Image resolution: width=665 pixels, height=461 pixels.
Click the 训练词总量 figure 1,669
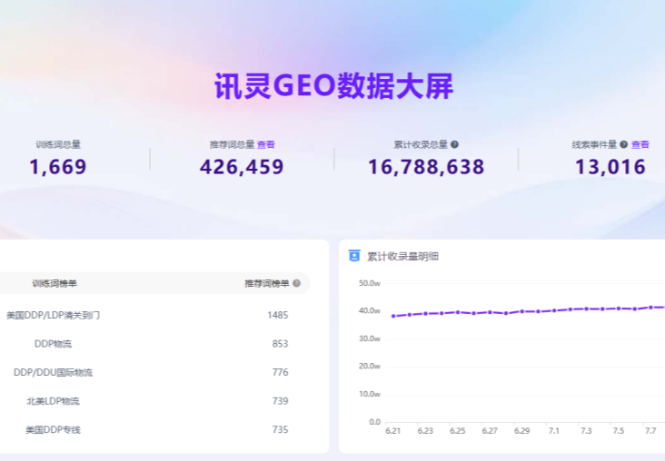pos(58,167)
